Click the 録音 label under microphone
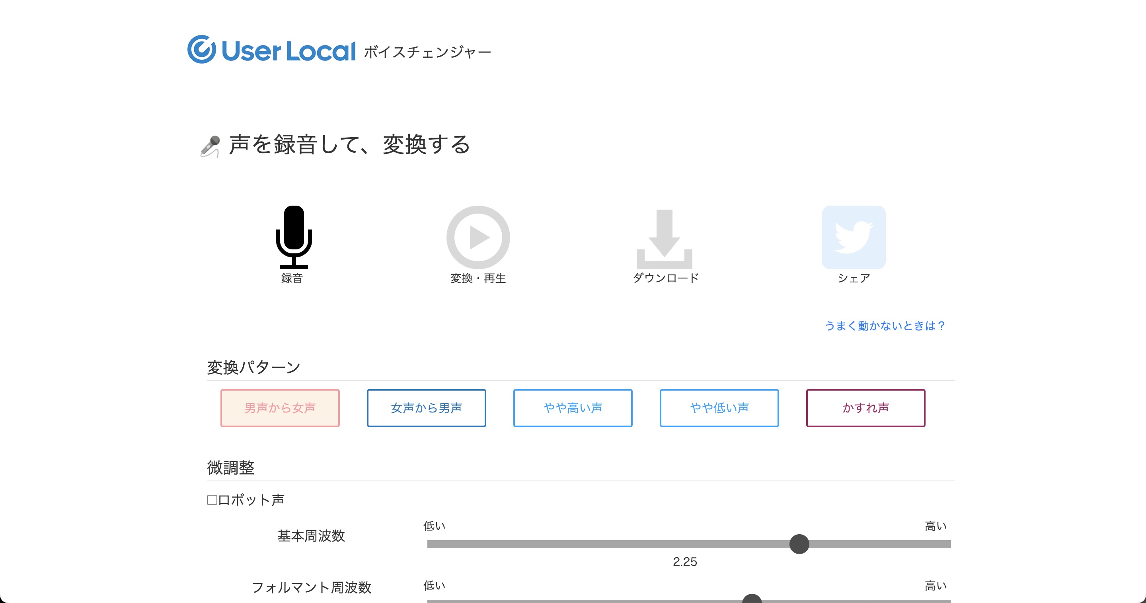Screen dimensions: 1146x603 pyautogui.click(x=292, y=278)
